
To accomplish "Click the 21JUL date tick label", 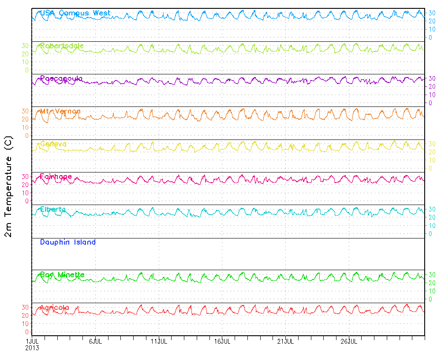I will tap(286, 341).
